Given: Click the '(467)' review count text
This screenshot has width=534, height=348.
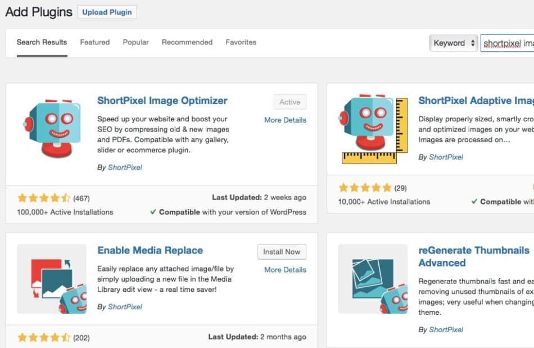Looking at the screenshot, I should point(82,198).
